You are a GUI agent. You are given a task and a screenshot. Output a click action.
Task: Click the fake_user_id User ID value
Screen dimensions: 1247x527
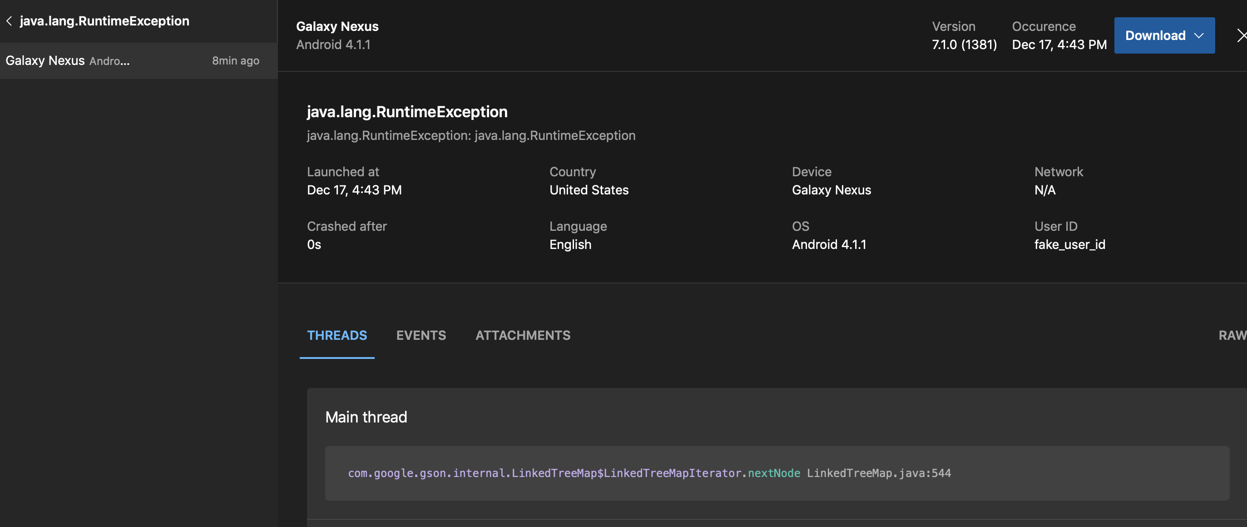[x=1069, y=244]
